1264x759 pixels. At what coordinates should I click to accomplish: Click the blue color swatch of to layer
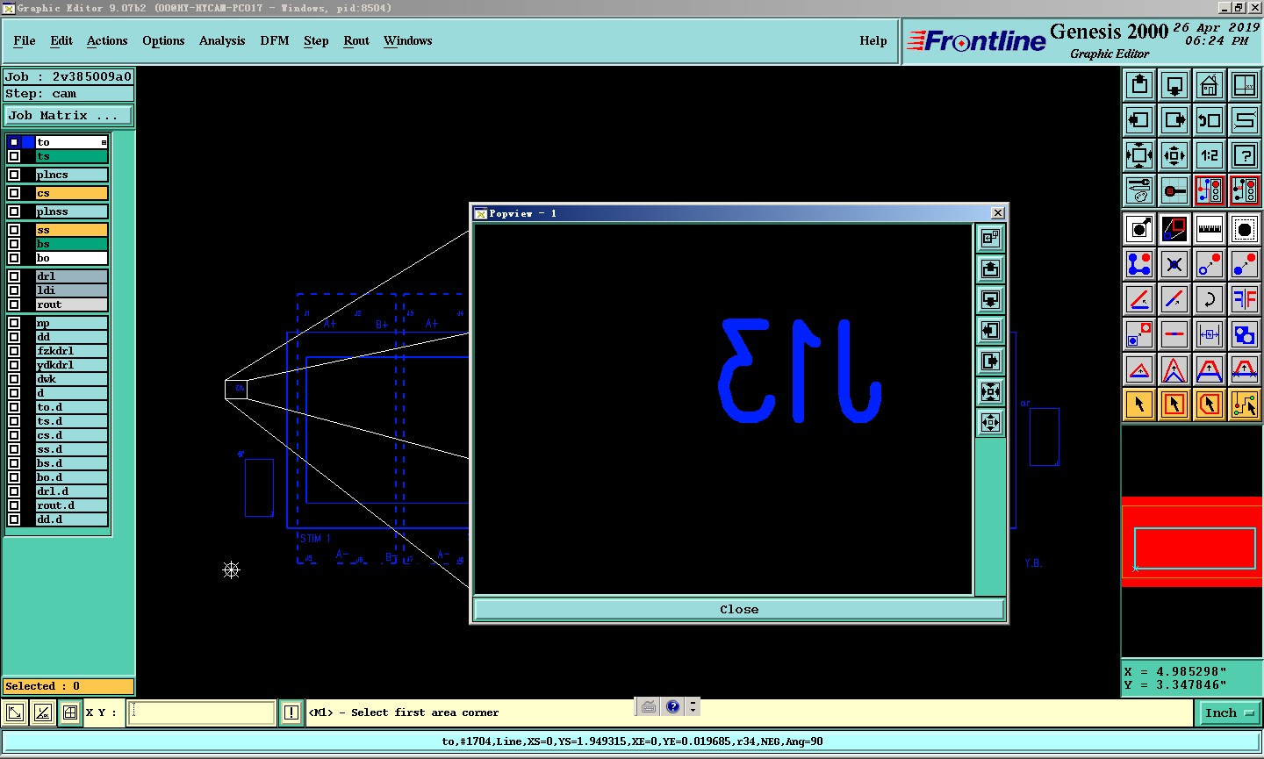[28, 142]
